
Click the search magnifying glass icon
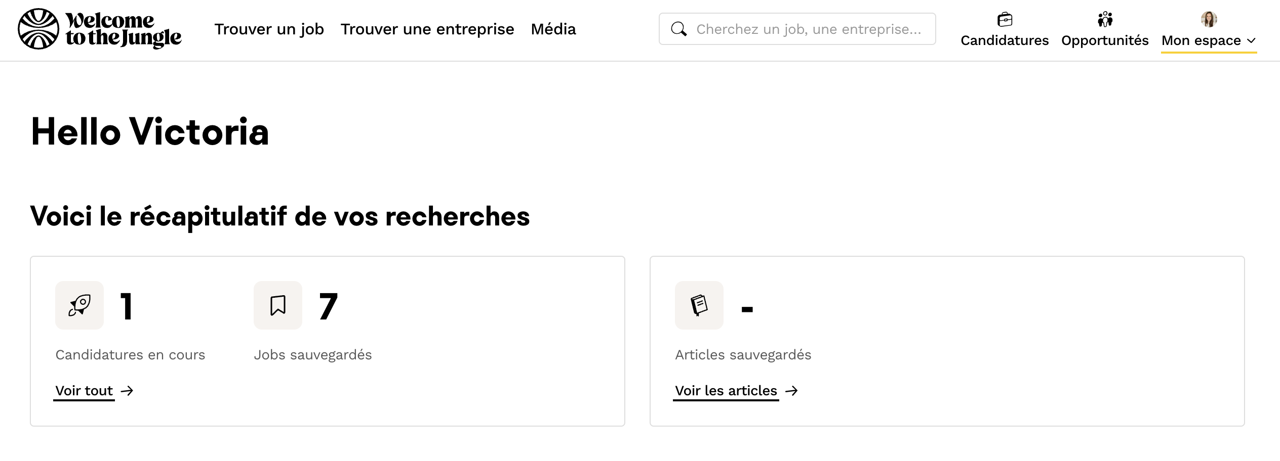678,29
